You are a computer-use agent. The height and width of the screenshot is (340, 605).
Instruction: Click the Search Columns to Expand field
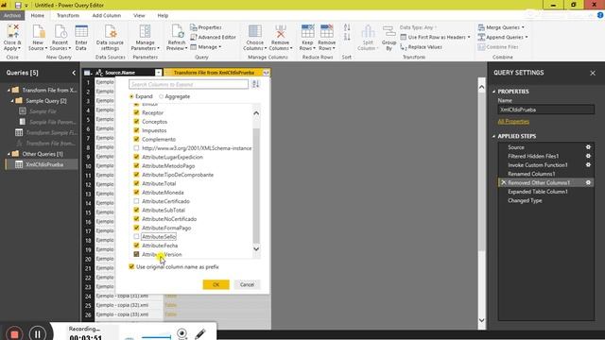pos(188,84)
